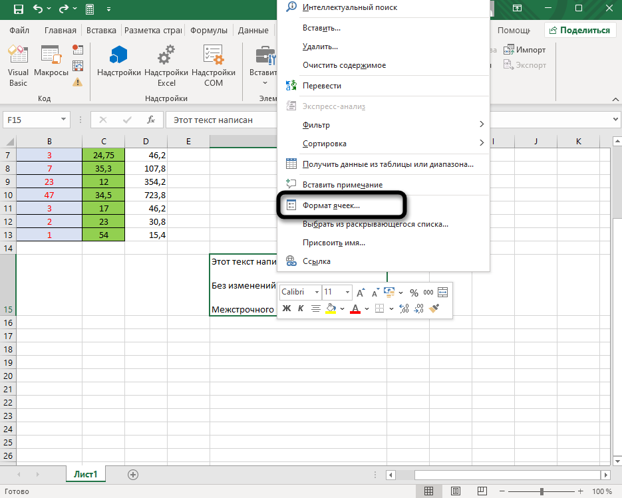The width and height of the screenshot is (622, 498).
Task: Click the format painter brush in mini toolbar
Action: [435, 308]
